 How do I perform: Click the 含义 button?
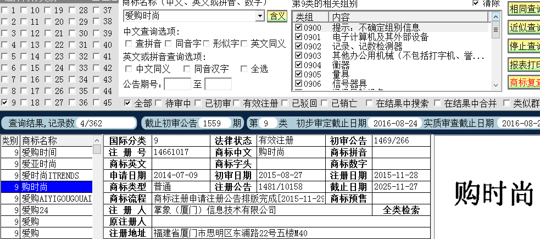tap(277, 16)
